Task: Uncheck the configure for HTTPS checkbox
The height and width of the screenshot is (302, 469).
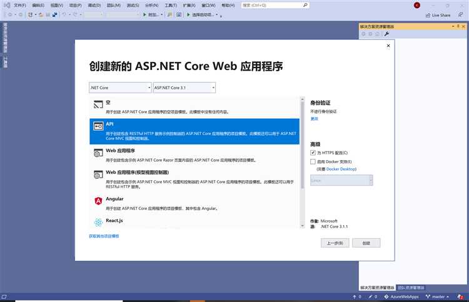Action: (x=313, y=153)
